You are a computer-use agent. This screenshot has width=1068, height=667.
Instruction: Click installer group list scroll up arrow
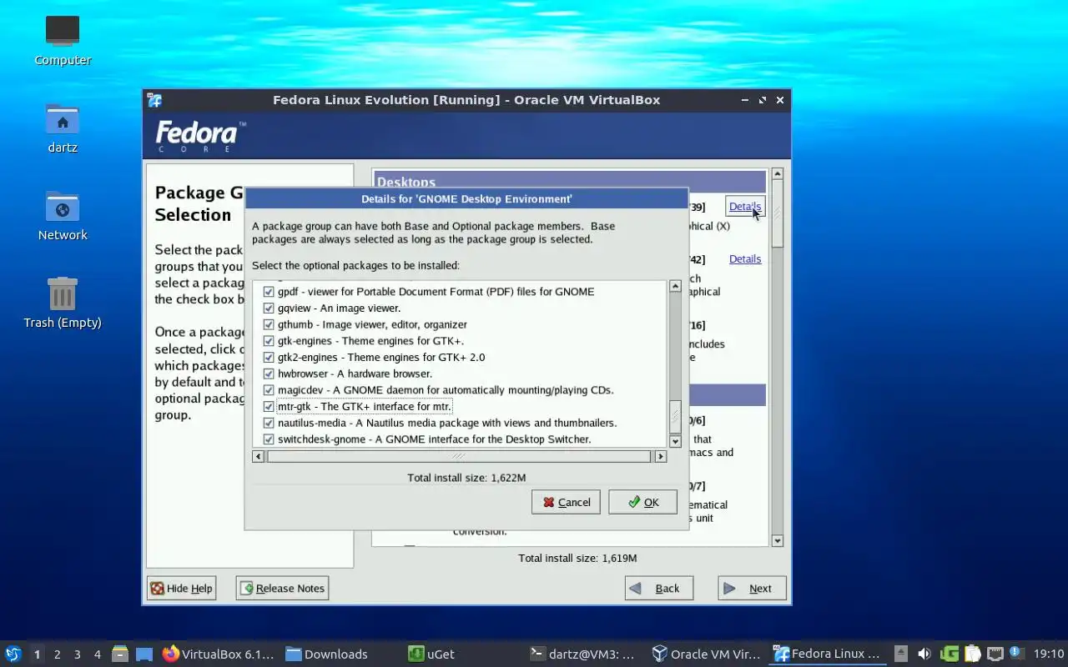point(778,174)
